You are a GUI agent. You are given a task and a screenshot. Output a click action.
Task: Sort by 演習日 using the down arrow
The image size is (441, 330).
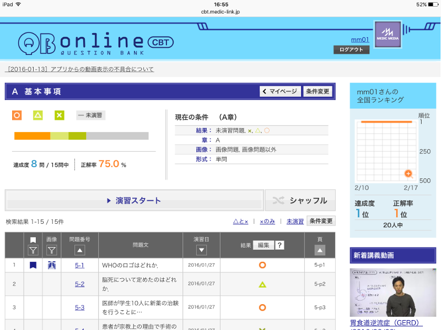(201, 250)
